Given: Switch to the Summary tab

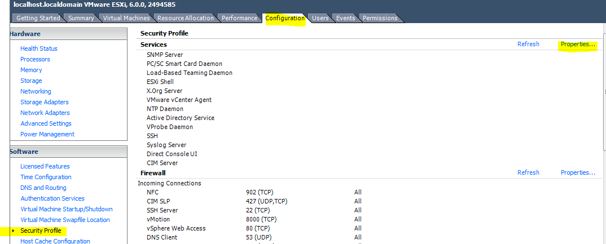Looking at the screenshot, I should point(81,18).
